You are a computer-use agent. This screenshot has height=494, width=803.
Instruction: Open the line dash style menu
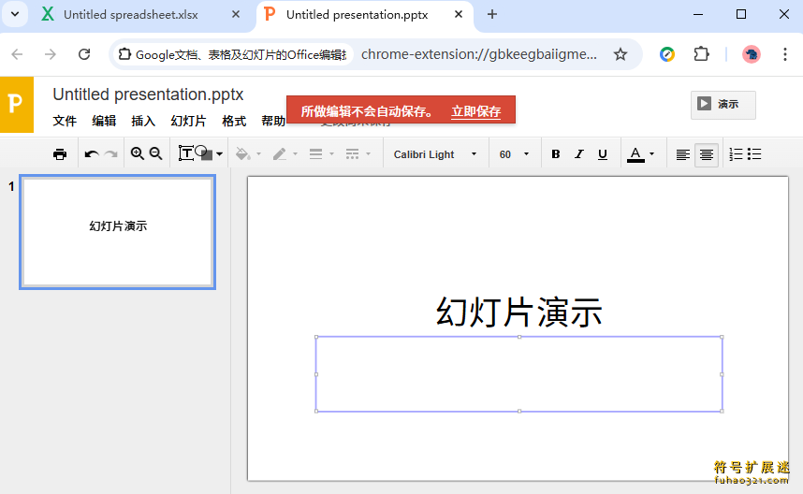tap(352, 154)
